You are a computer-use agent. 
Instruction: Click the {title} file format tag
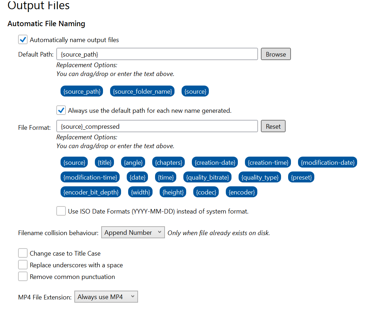(104, 162)
